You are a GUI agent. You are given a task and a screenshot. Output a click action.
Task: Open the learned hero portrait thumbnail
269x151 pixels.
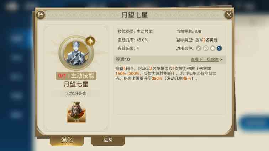tap(76, 112)
